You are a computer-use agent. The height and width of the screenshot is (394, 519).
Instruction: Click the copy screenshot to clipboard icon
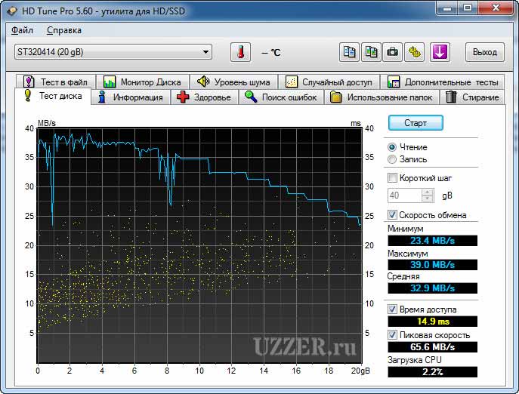[371, 52]
